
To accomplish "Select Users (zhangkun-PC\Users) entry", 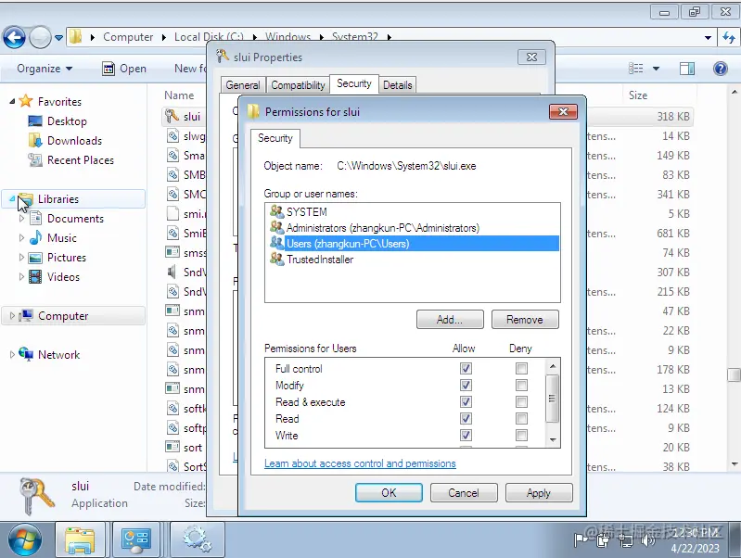I will (413, 244).
